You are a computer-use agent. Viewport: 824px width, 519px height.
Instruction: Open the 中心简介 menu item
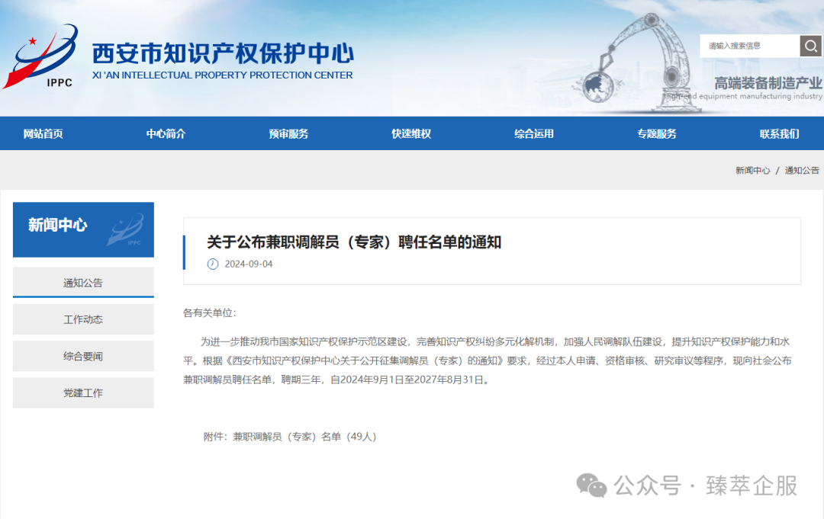164,133
